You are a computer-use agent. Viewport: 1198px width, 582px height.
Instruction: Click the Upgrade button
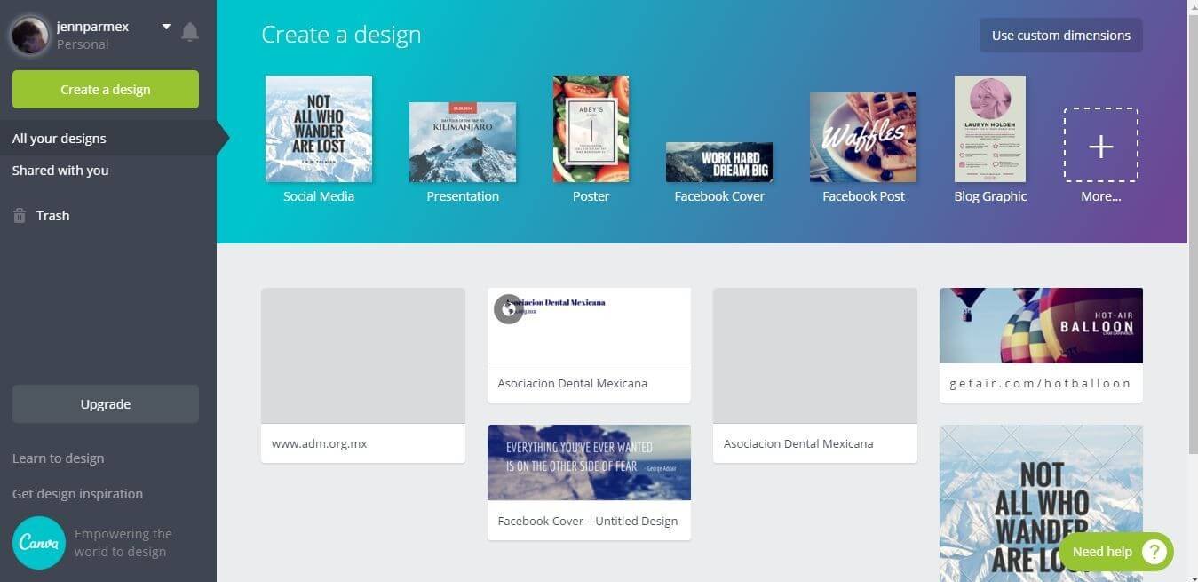[106, 404]
